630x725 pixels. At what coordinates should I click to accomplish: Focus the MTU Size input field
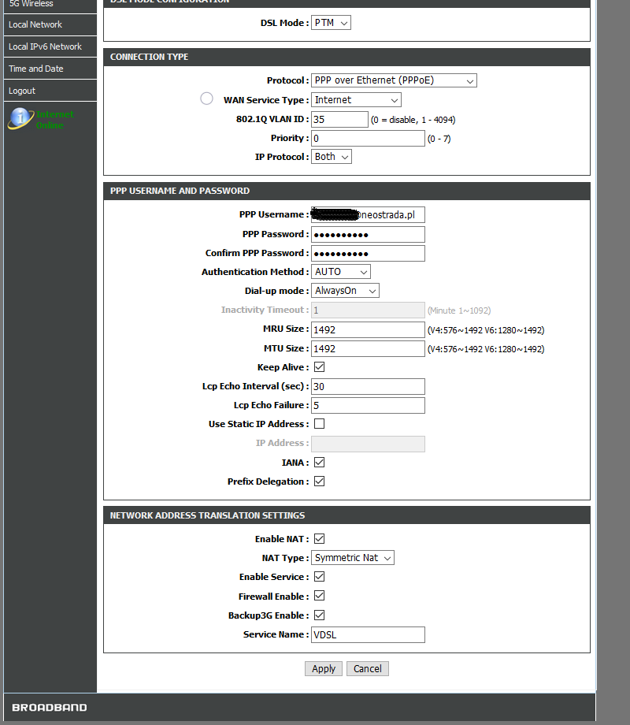click(368, 348)
